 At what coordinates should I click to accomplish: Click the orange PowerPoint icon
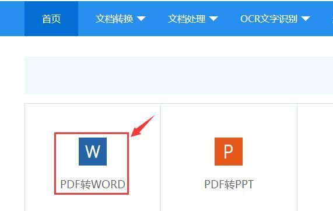(229, 152)
